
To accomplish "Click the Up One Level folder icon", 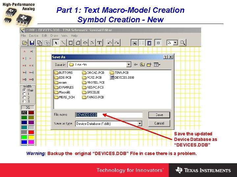I will click(x=142, y=65).
